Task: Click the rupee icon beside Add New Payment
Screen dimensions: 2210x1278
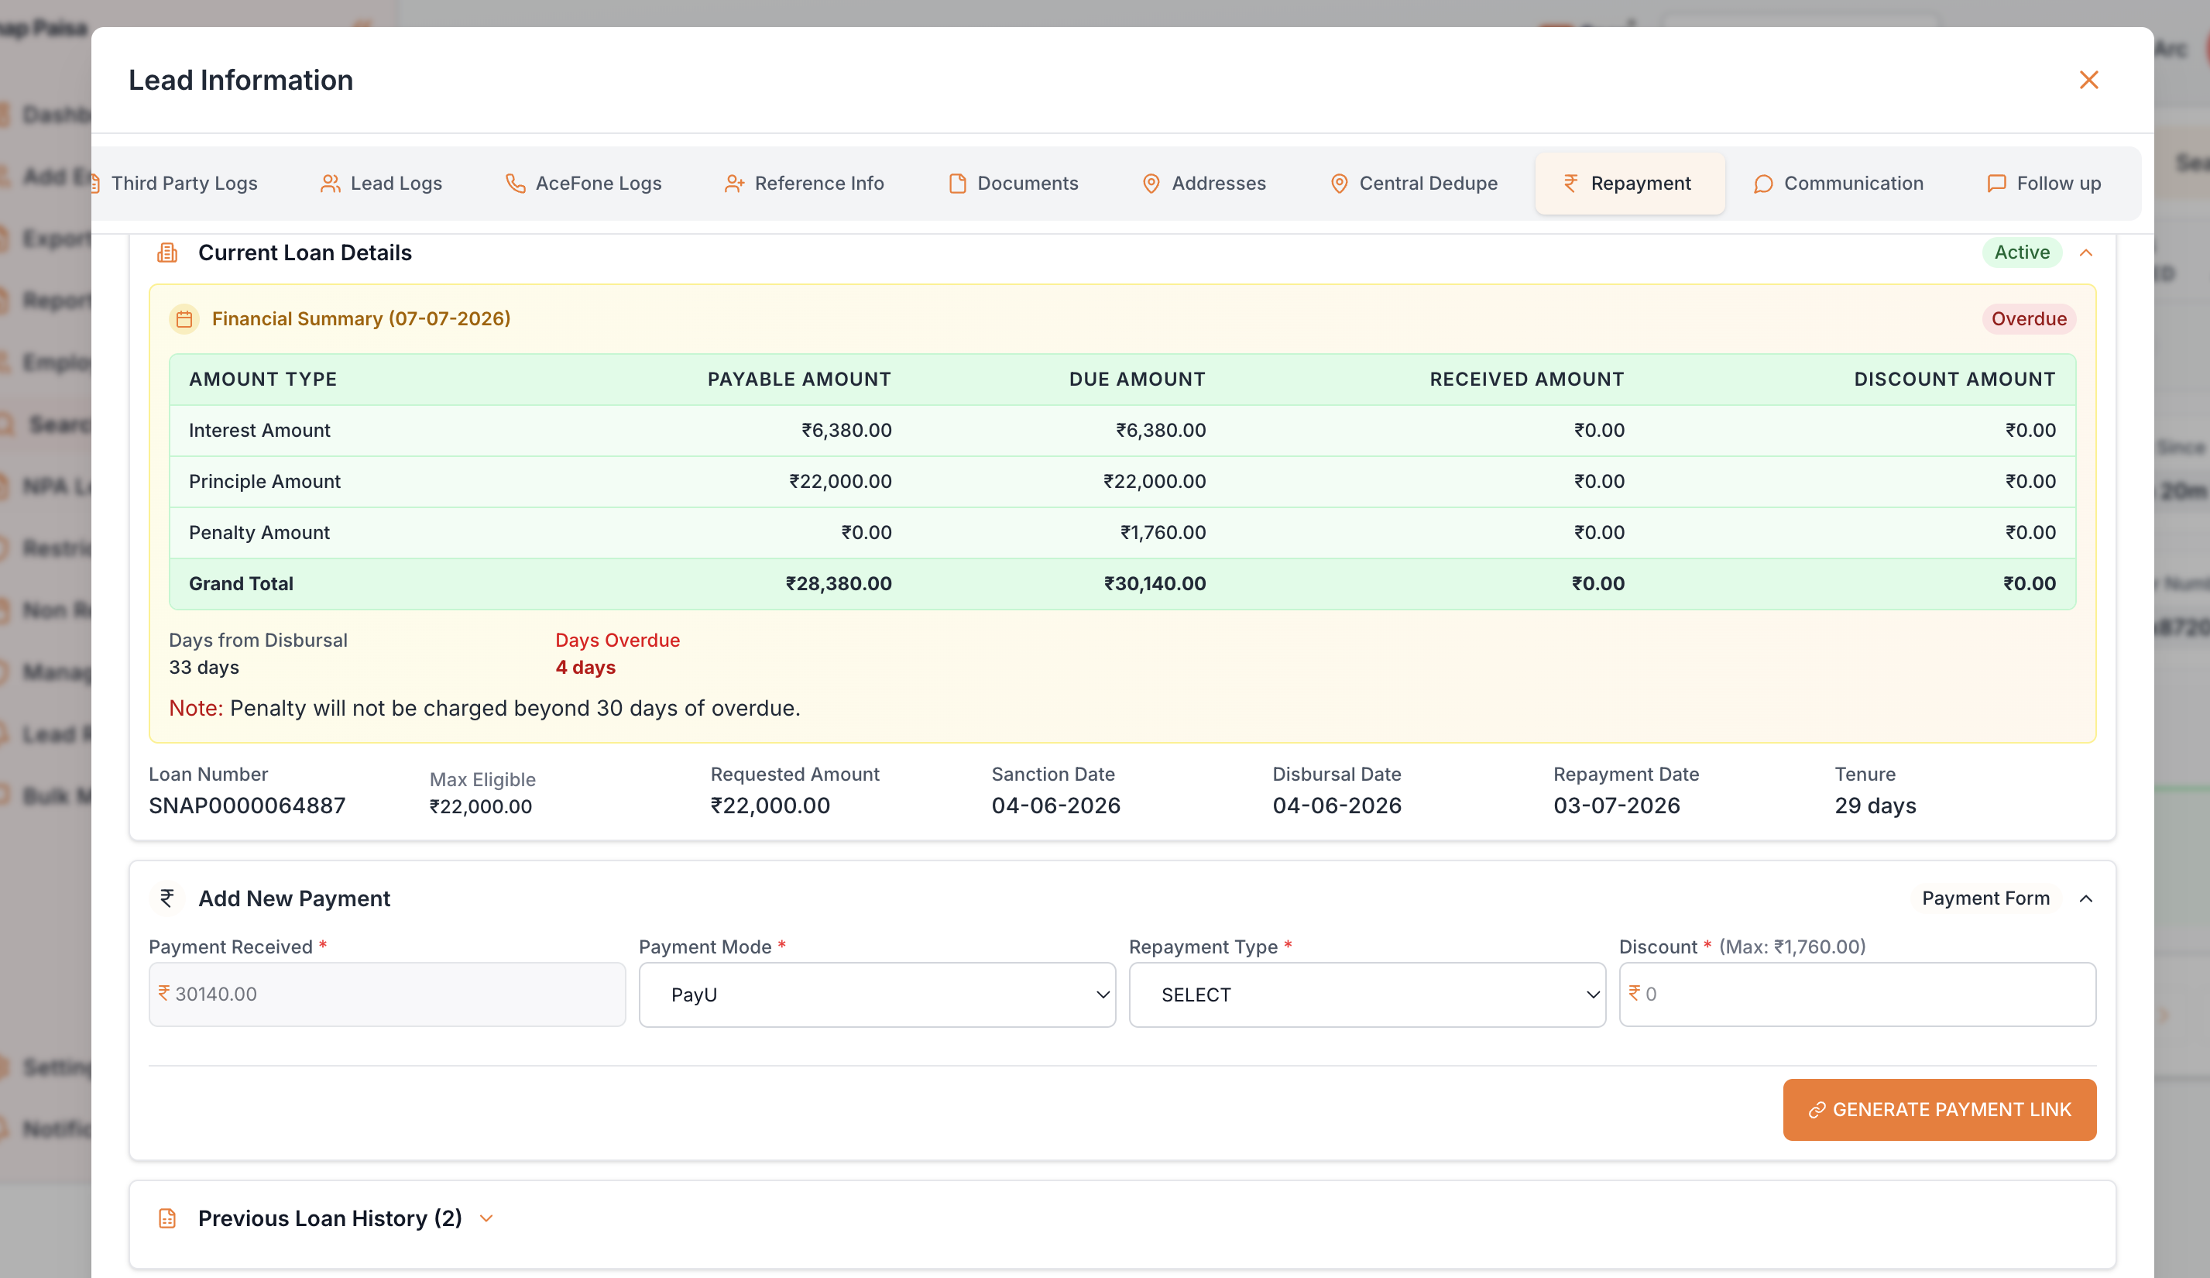Action: click(x=166, y=898)
